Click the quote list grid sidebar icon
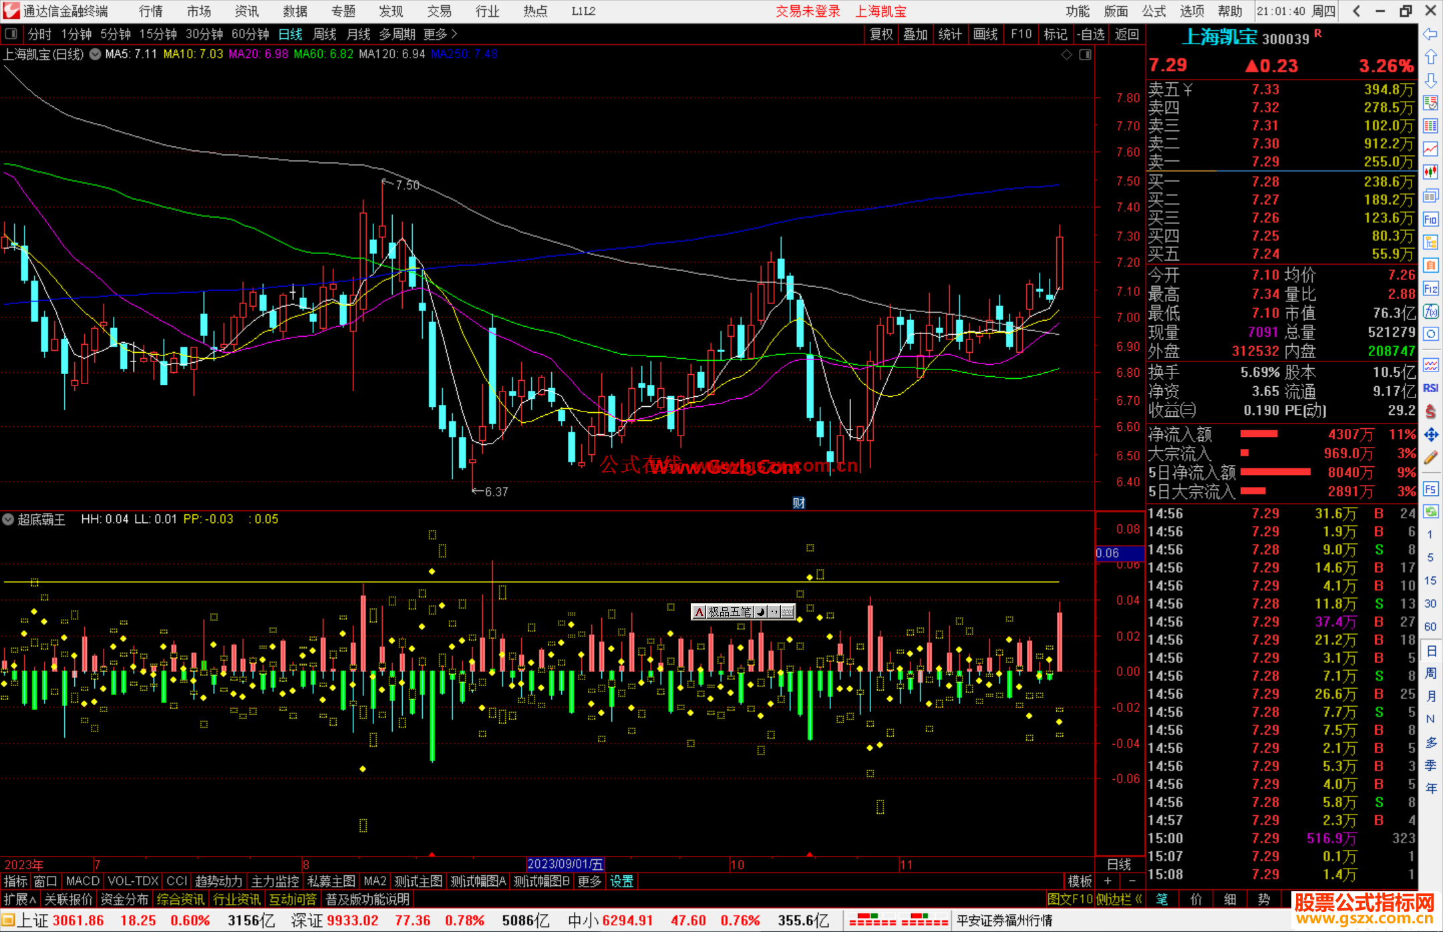The image size is (1443, 932). [1430, 126]
